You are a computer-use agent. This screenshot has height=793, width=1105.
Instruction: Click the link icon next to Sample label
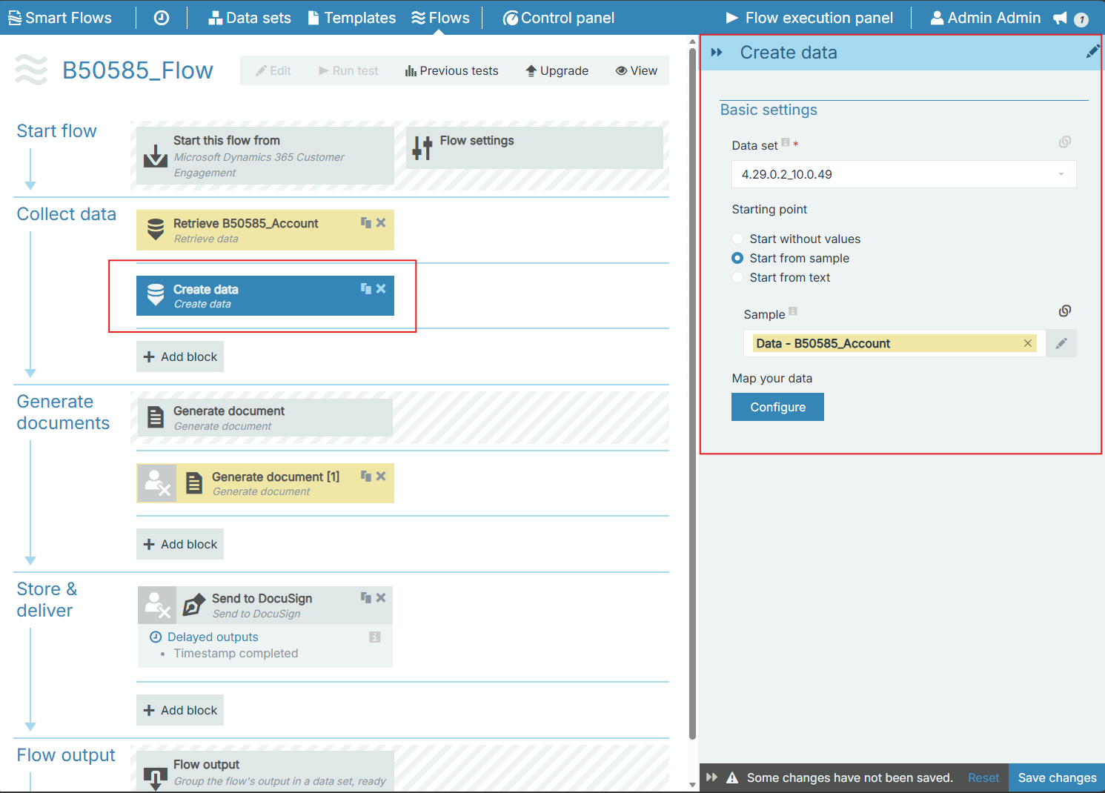[1065, 311]
